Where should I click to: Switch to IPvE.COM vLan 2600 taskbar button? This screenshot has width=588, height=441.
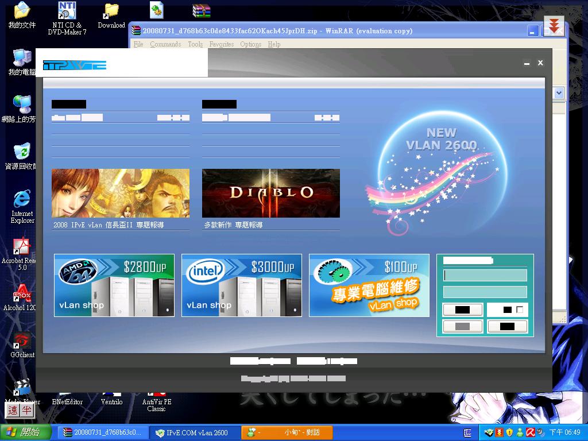coord(194,433)
